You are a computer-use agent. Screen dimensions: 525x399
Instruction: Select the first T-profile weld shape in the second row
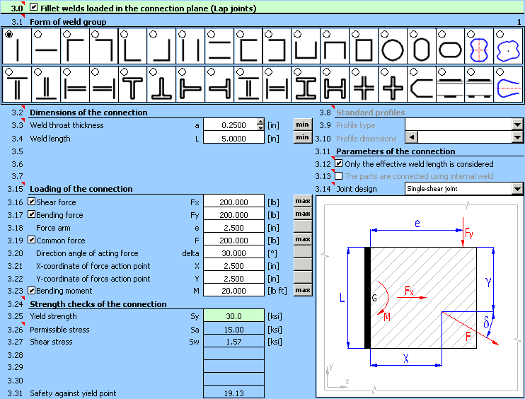pyautogui.click(x=17, y=85)
